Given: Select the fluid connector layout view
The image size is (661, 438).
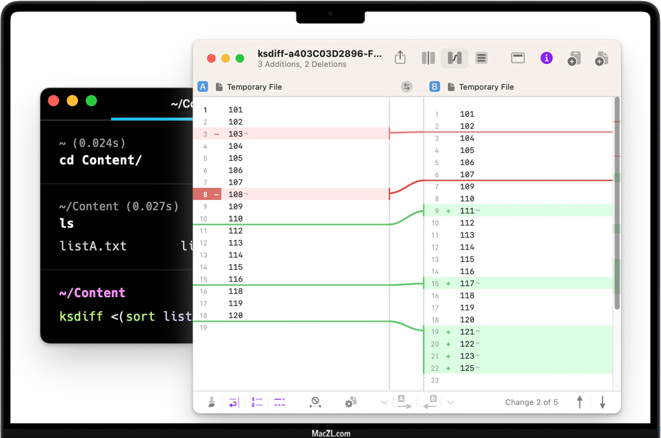Looking at the screenshot, I should [454, 58].
